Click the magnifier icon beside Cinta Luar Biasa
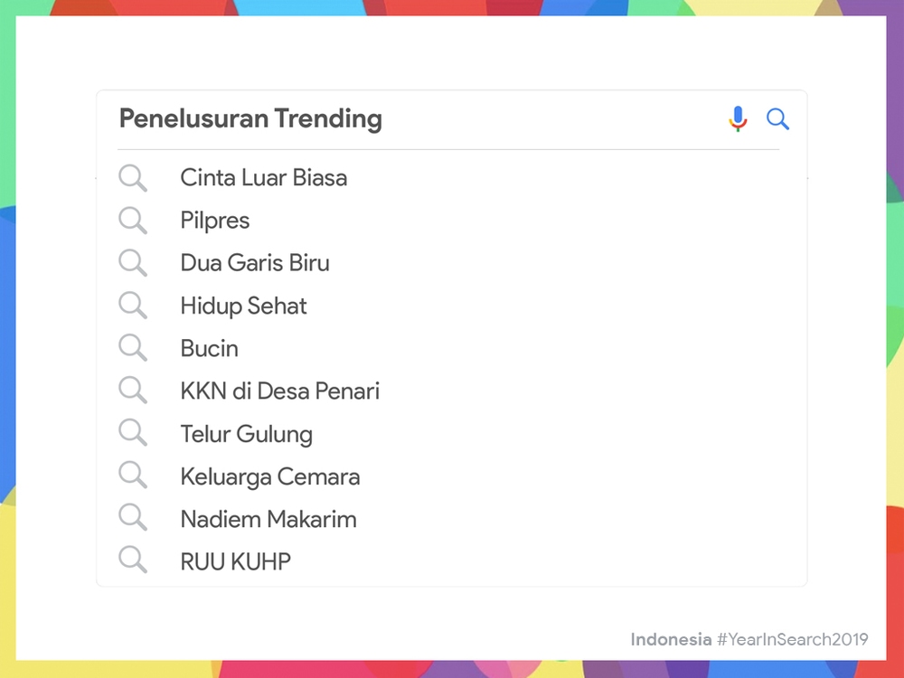This screenshot has width=904, height=678. (133, 177)
